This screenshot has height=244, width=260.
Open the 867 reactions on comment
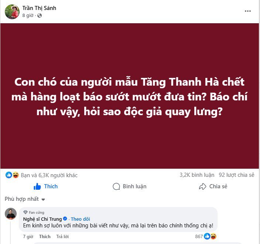tap(206, 236)
